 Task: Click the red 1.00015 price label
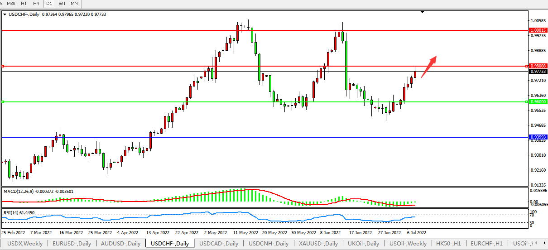pos(538,30)
